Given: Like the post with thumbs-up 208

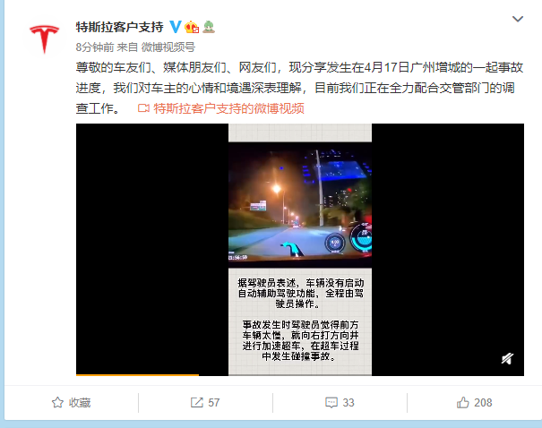Looking at the screenshot, I should click(474, 402).
